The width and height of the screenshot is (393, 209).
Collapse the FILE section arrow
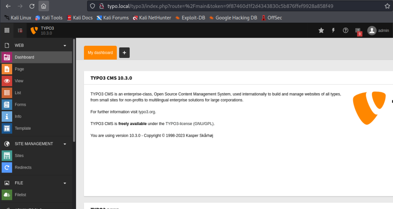(65, 183)
